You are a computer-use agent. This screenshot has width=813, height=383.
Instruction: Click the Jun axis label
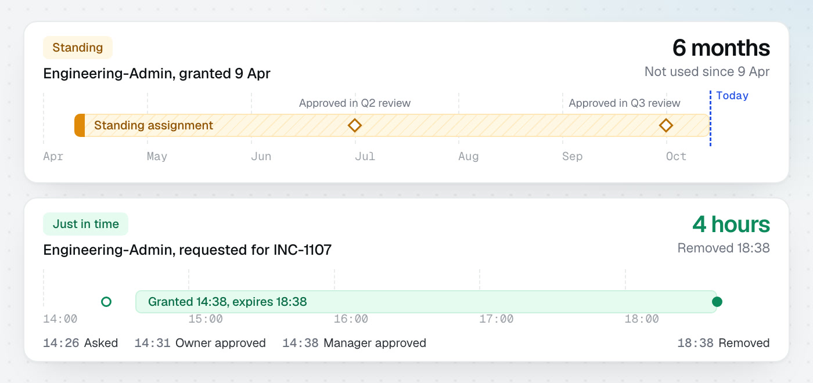[x=261, y=157]
